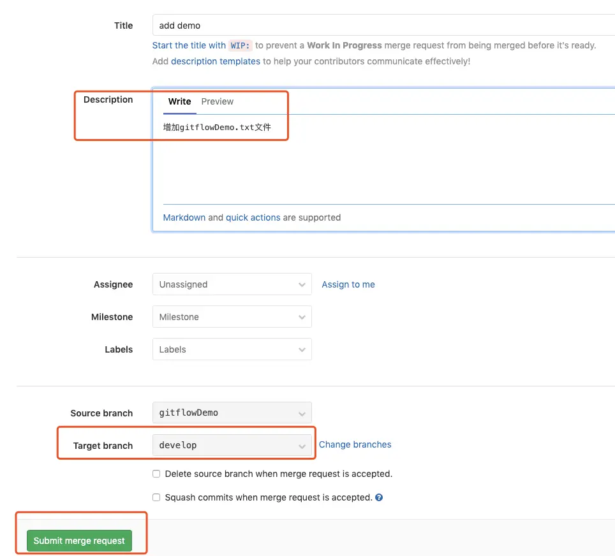
Task: Select the Write tab
Action: coord(179,101)
